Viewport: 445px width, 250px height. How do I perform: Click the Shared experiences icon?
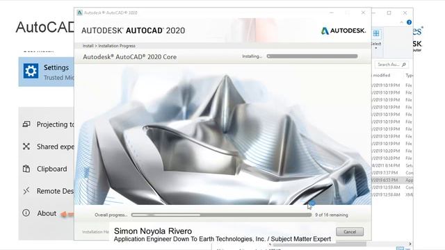click(26, 147)
